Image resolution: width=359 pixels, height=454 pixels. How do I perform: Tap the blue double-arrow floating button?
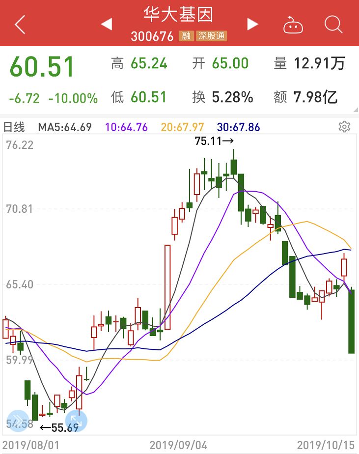coord(18,421)
